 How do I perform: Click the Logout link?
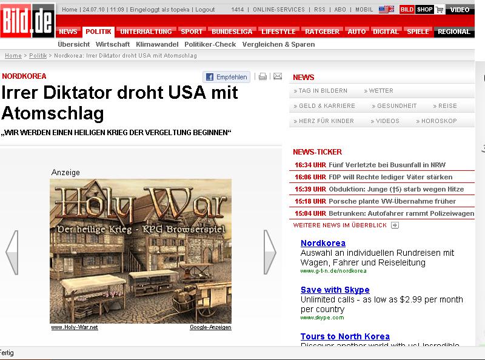pos(205,10)
